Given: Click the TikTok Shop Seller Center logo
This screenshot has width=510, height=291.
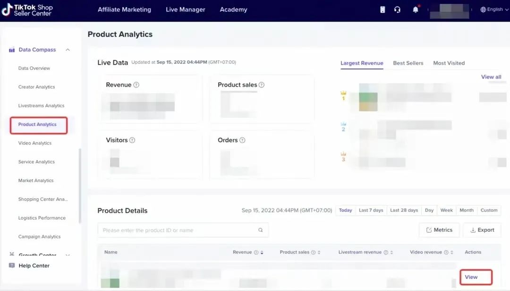Looking at the screenshot, I should click(x=27, y=10).
